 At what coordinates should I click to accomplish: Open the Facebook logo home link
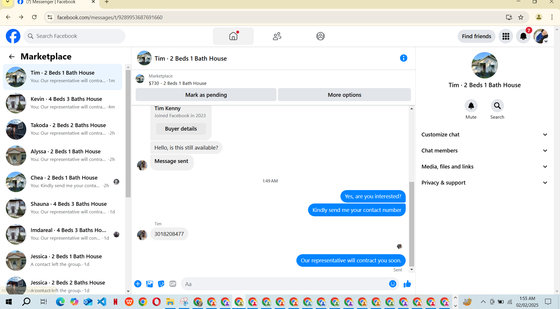[13, 36]
